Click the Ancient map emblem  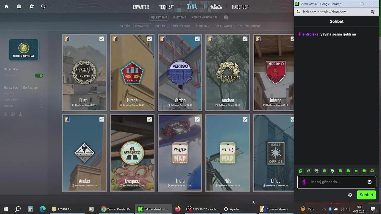tap(228, 73)
